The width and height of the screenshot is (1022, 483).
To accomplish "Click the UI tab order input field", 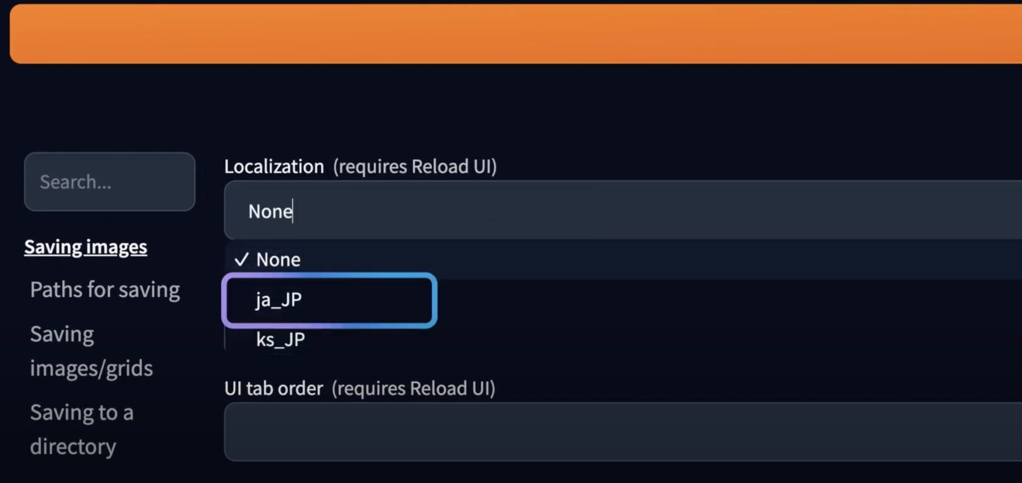I will [599, 432].
